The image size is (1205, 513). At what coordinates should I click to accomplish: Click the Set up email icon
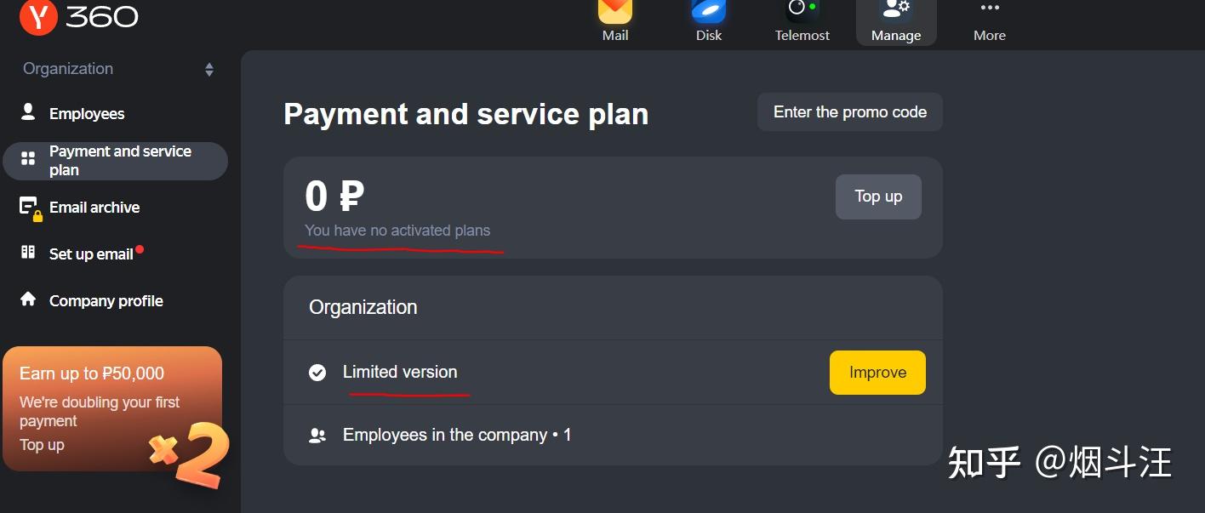pyautogui.click(x=28, y=253)
